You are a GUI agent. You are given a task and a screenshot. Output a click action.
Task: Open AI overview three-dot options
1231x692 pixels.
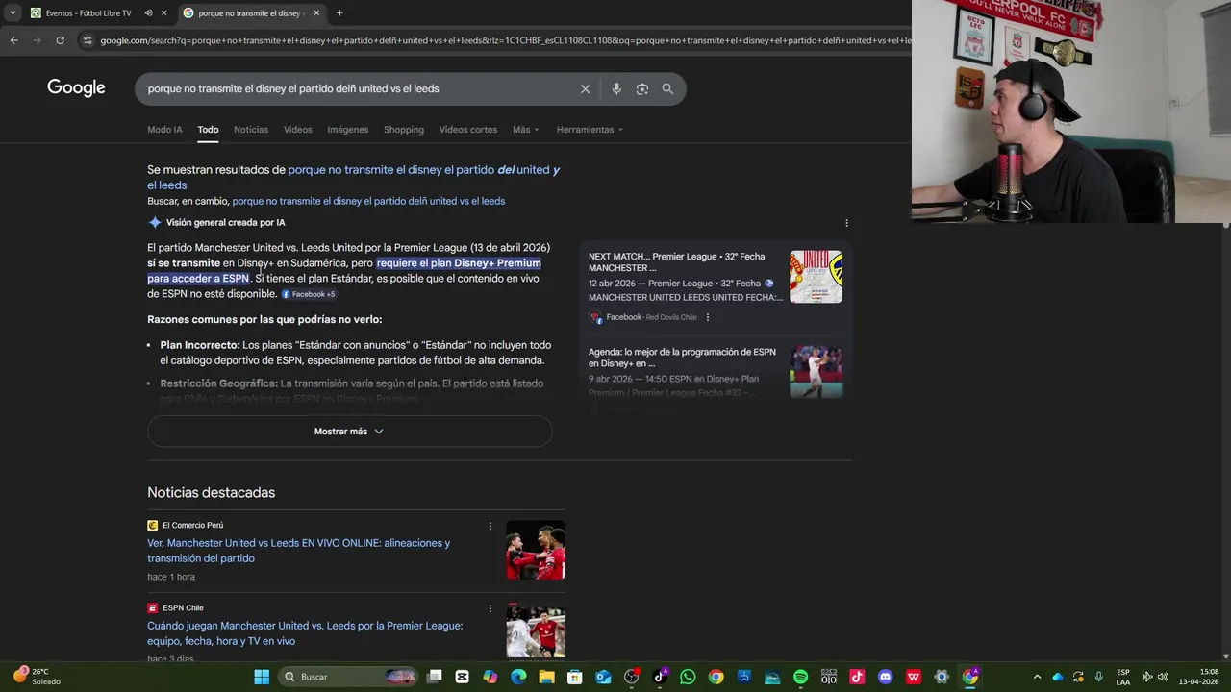pos(846,223)
